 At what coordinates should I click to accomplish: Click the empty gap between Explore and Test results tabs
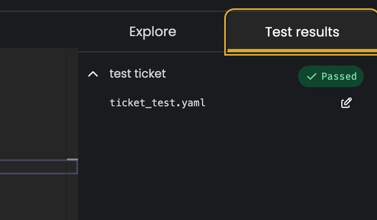pyautogui.click(x=201, y=32)
